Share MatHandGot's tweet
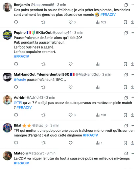This screenshot has height=169, width=138. click(132, 87)
